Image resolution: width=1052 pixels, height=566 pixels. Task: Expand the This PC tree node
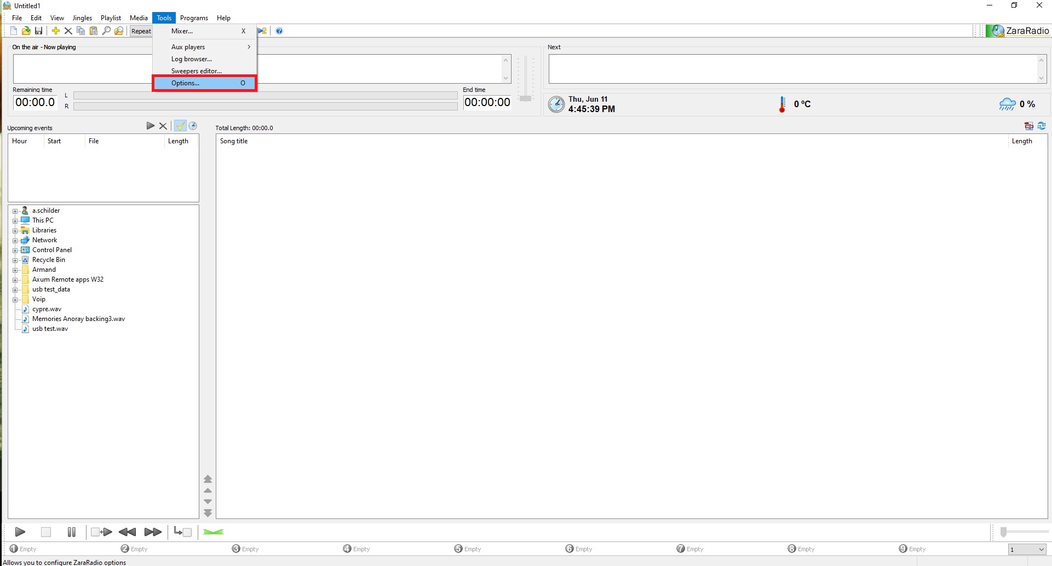click(x=15, y=221)
